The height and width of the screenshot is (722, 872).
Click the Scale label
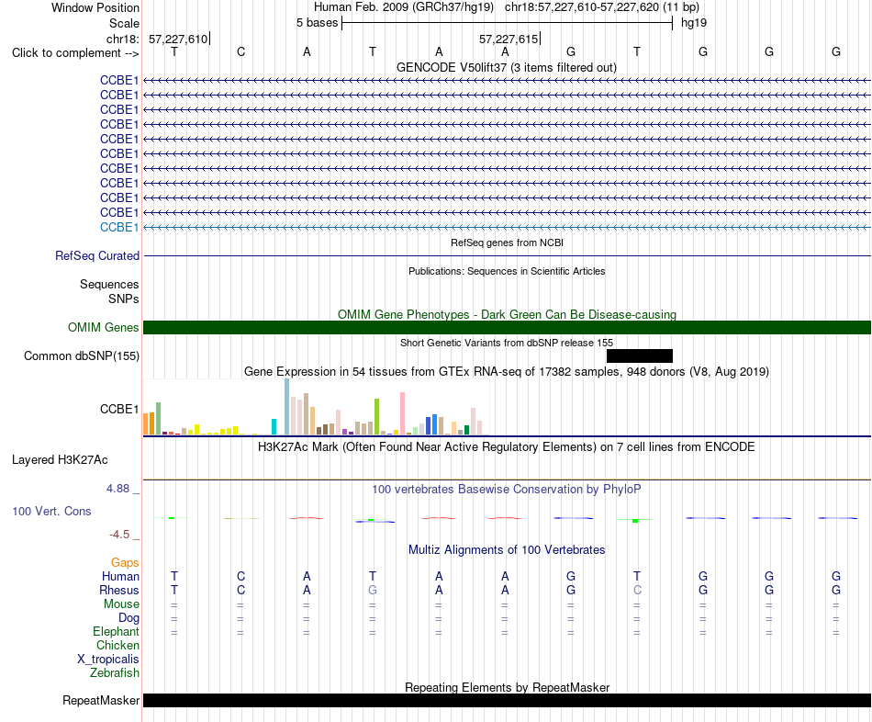(x=124, y=23)
